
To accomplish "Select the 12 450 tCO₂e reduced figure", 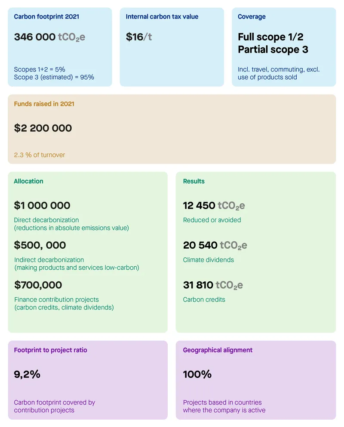I will [214, 206].
